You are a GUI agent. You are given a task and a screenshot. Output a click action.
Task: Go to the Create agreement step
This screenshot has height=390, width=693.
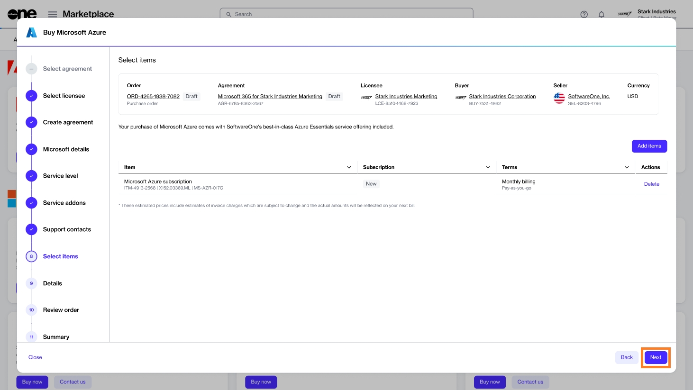[x=68, y=122]
